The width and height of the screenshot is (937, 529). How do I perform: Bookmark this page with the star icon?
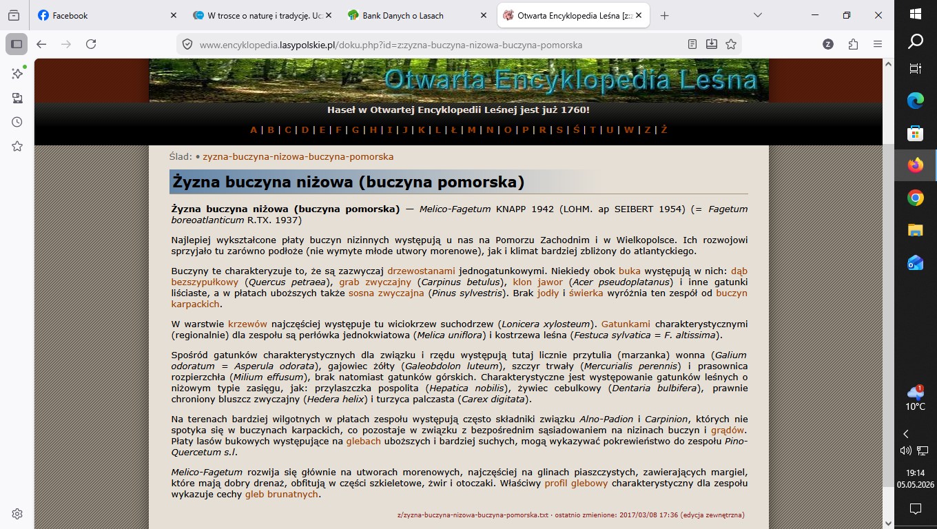[x=731, y=44]
